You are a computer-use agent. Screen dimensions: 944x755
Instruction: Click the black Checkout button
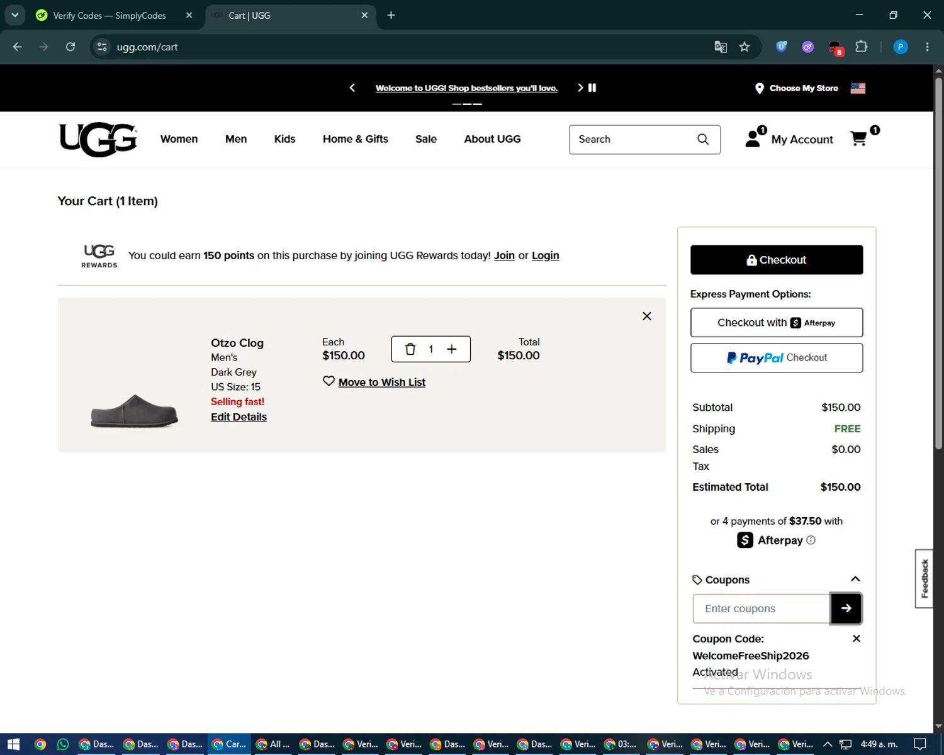(x=777, y=260)
